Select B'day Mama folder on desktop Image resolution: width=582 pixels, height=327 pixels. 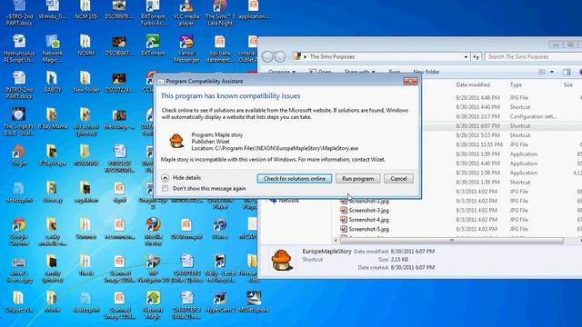point(53,118)
